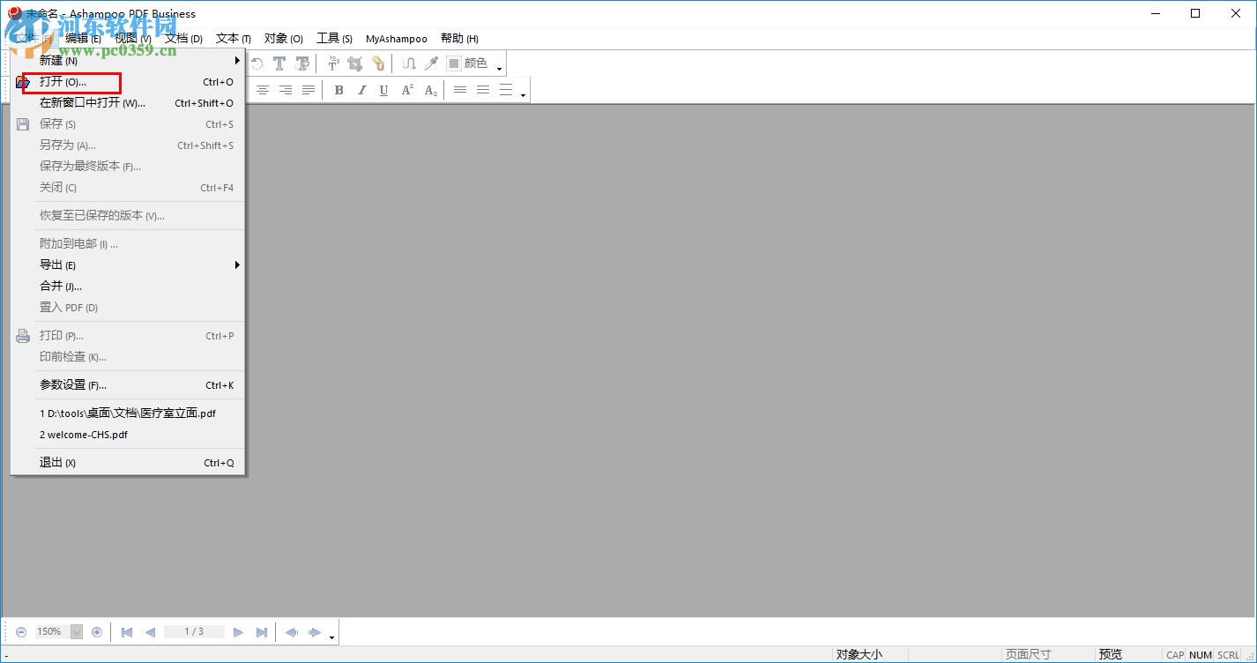Viewport: 1257px width, 663px height.
Task: Open the 工具 (S) menu
Action: 335,39
